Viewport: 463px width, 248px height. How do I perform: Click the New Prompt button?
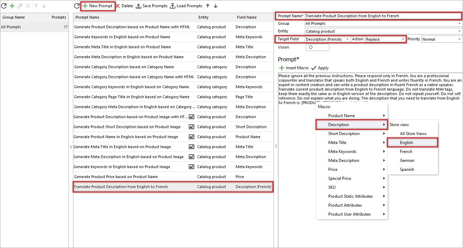coord(97,6)
